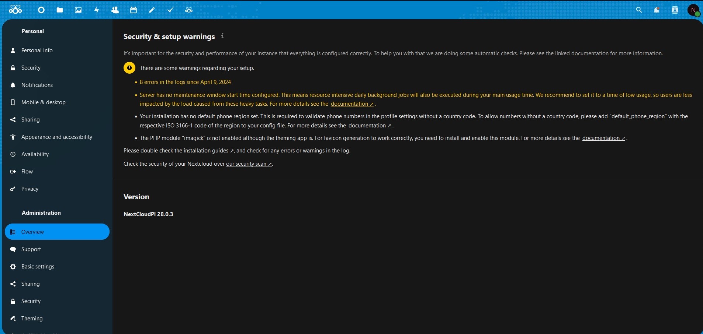Open the Tasks checkmark icon
Image resolution: width=703 pixels, height=334 pixels.
click(170, 10)
